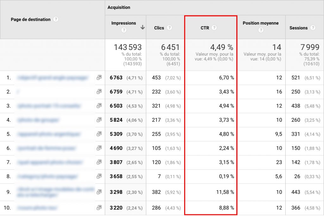
Task: Click help icon next to Page de destination
Action: (x=56, y=19)
